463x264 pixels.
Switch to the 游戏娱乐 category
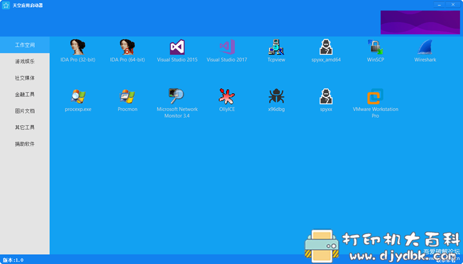[25, 62]
